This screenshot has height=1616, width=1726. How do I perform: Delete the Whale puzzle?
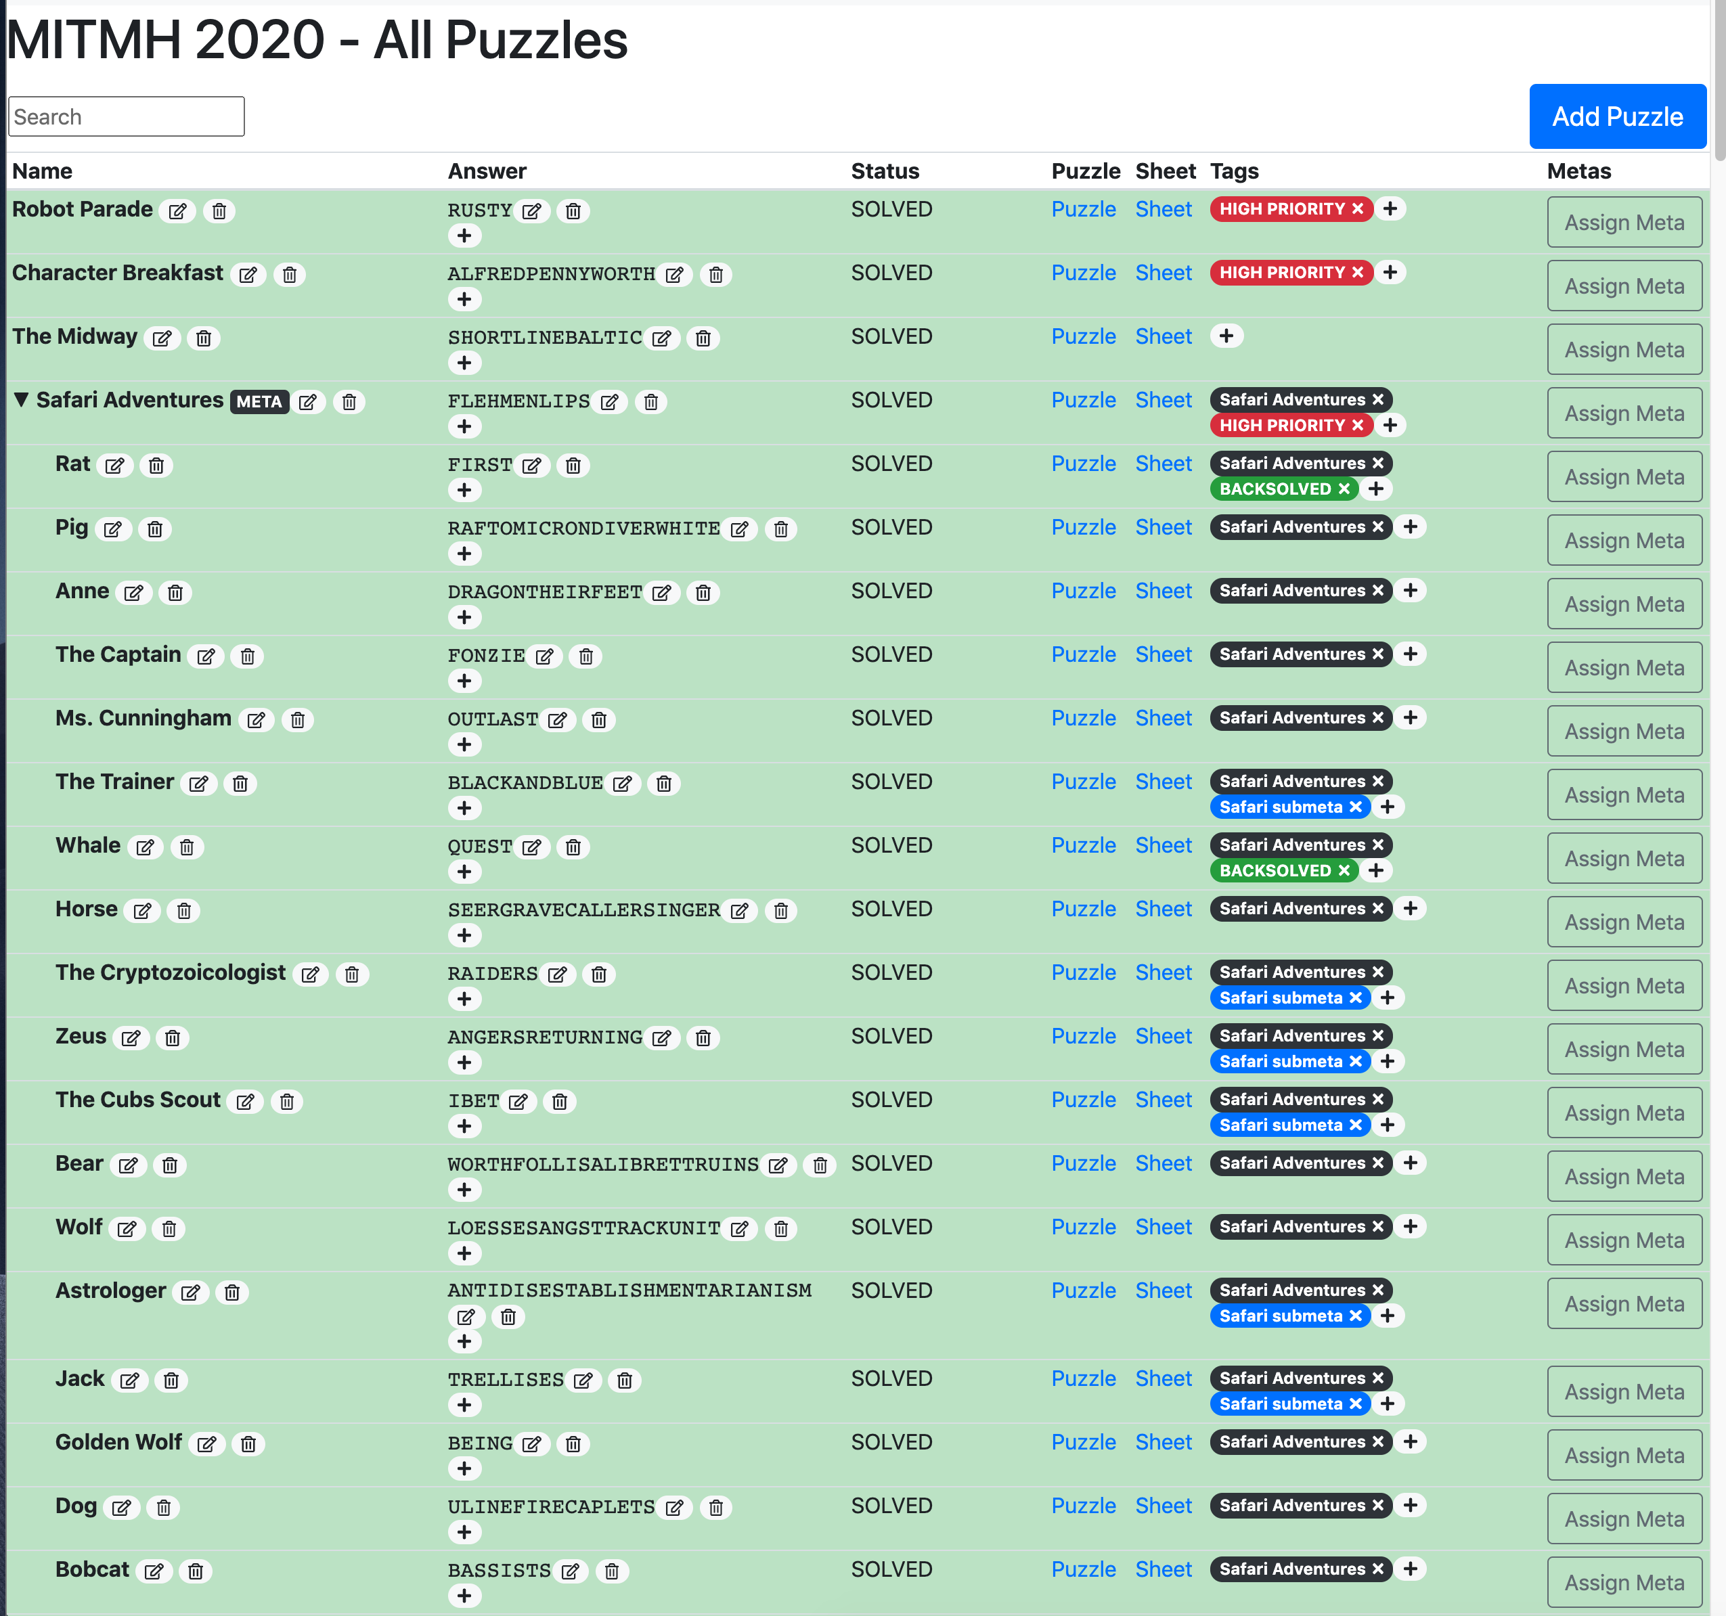point(187,847)
